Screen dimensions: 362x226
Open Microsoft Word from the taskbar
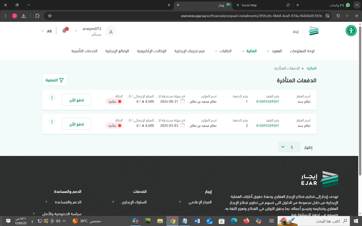(x=197, y=221)
